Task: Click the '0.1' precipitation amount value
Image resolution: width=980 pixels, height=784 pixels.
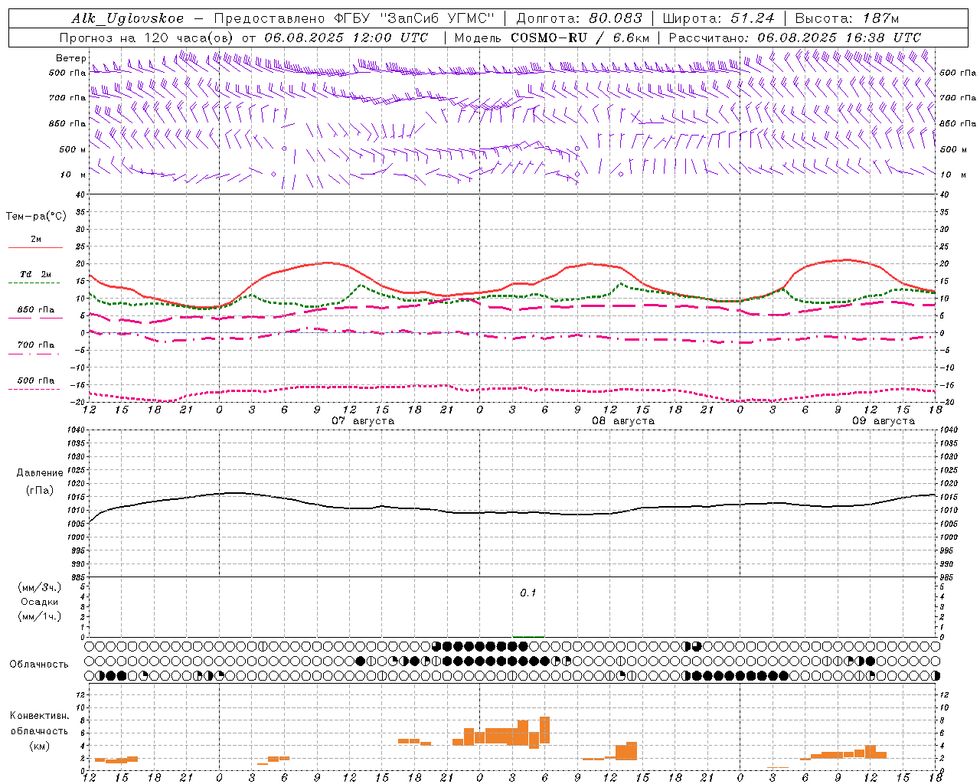Action: point(528,593)
